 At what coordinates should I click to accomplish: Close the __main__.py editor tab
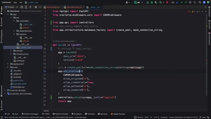pos(102,7)
